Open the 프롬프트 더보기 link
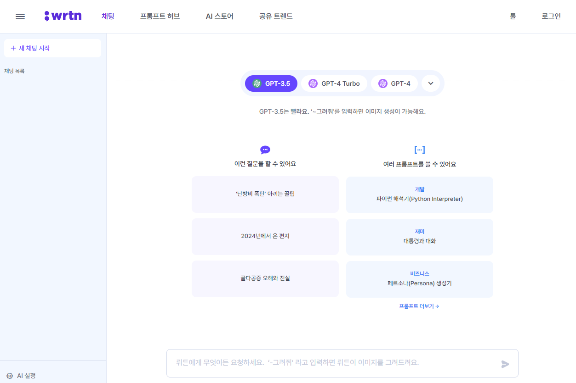The image size is (576, 383). pos(419,306)
